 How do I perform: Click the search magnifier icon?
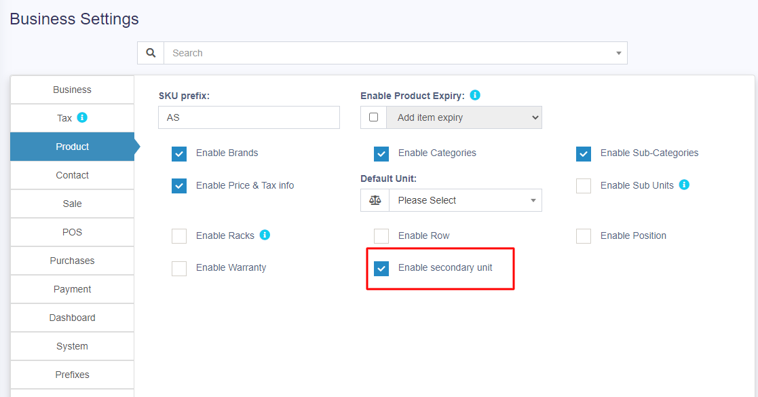pos(151,53)
